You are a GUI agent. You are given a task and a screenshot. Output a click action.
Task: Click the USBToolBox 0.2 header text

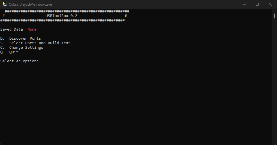click(x=61, y=16)
